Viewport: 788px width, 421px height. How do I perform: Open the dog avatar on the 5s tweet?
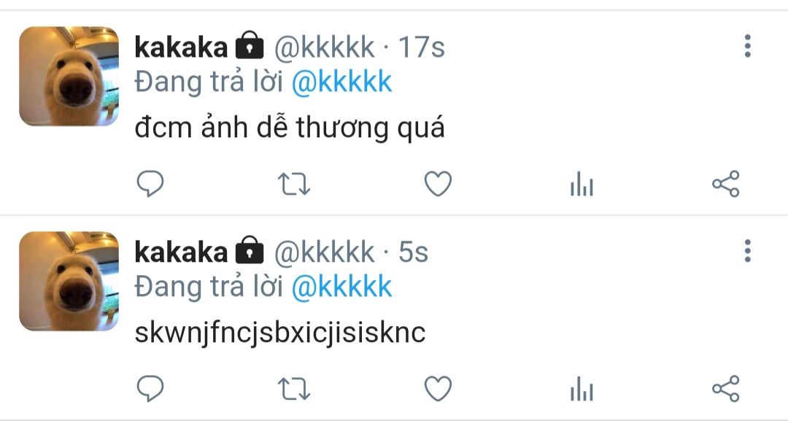tap(69, 281)
